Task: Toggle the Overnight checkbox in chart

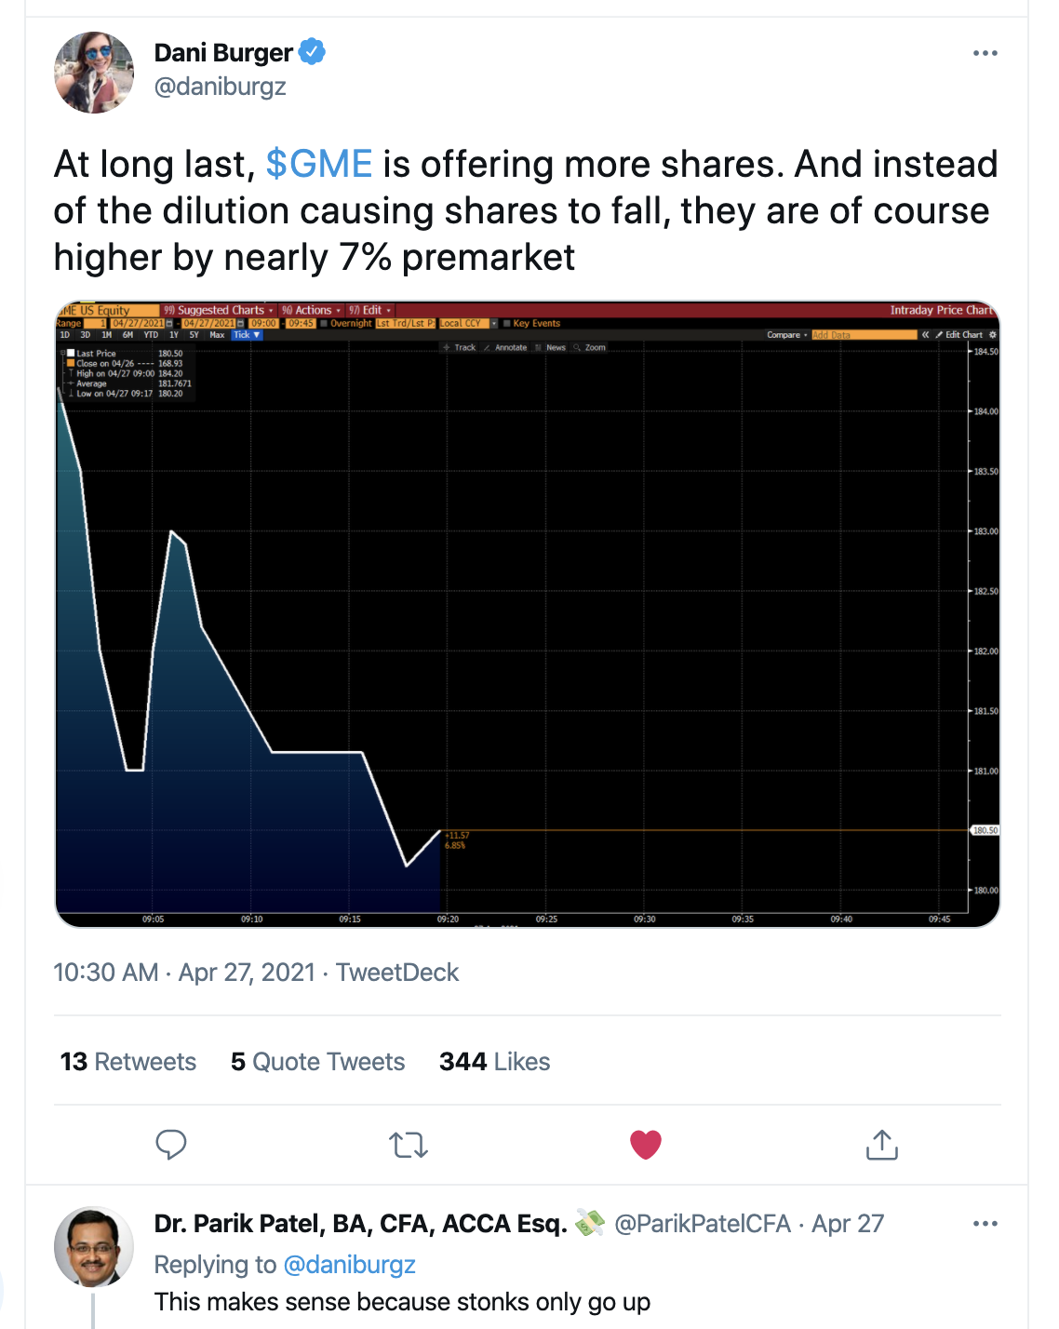Action: click(324, 324)
